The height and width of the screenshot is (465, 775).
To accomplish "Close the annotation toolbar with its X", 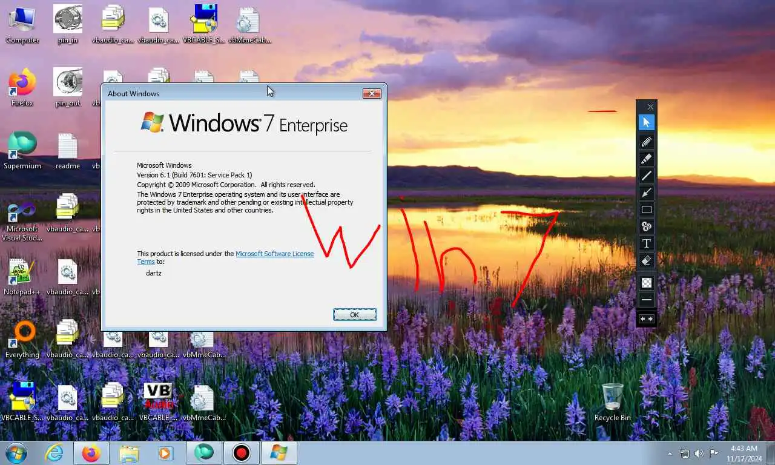I will coord(650,107).
